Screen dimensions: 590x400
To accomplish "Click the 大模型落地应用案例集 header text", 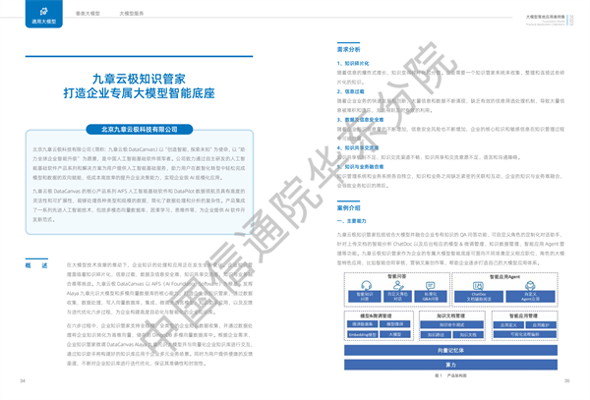I will tap(545, 17).
